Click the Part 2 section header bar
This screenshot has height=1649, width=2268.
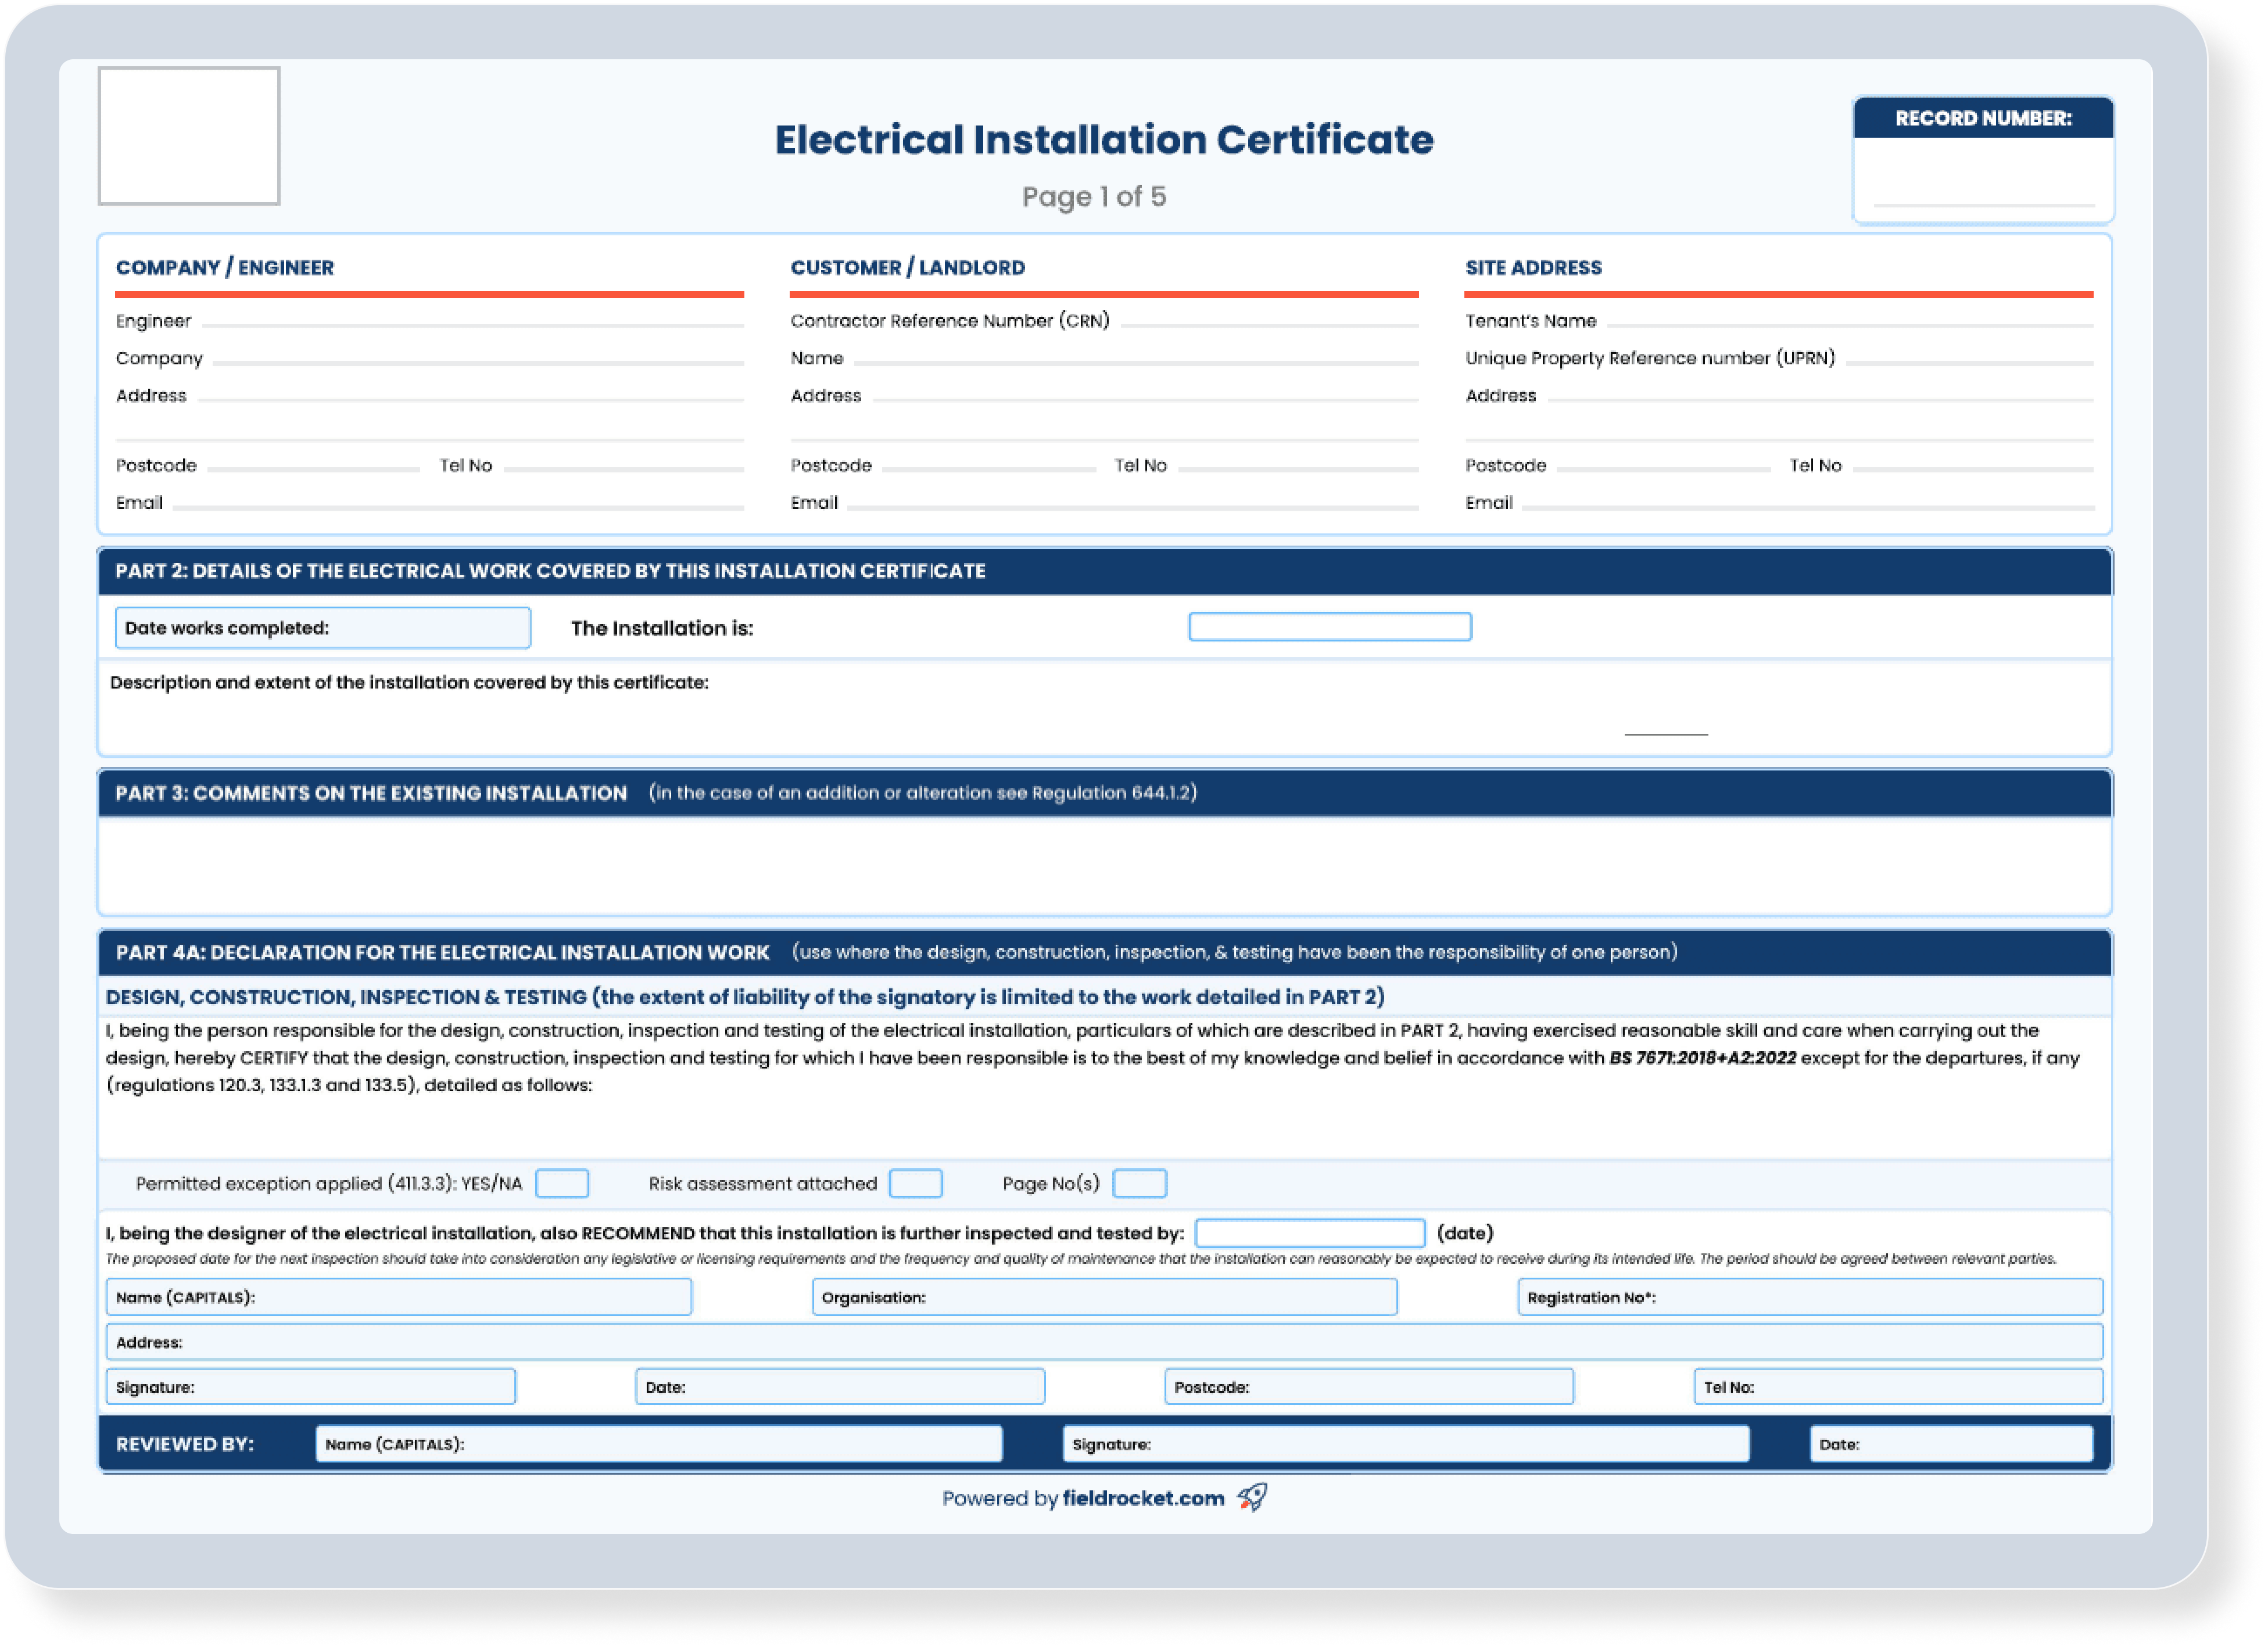click(1104, 571)
